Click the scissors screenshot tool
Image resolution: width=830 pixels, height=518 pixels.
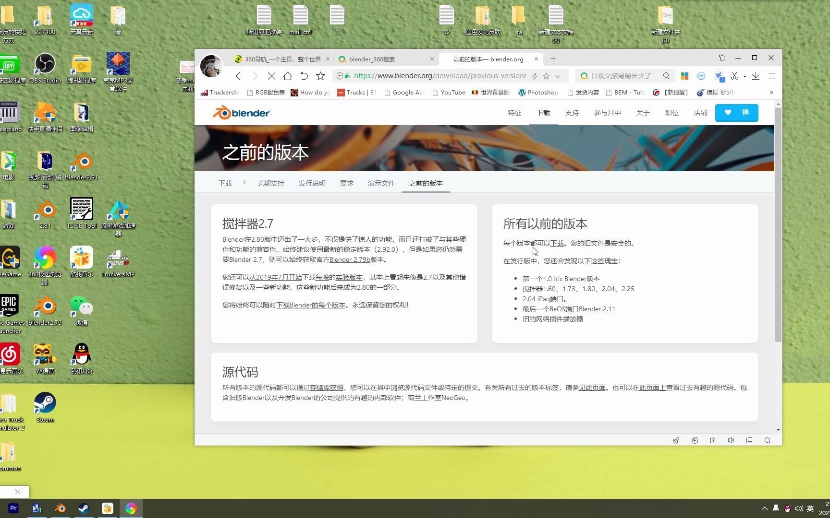(734, 76)
